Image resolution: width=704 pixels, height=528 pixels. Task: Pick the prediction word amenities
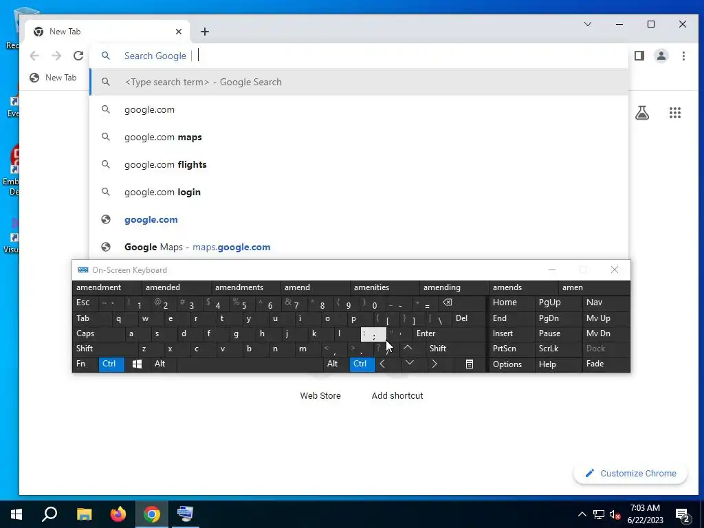384,287
